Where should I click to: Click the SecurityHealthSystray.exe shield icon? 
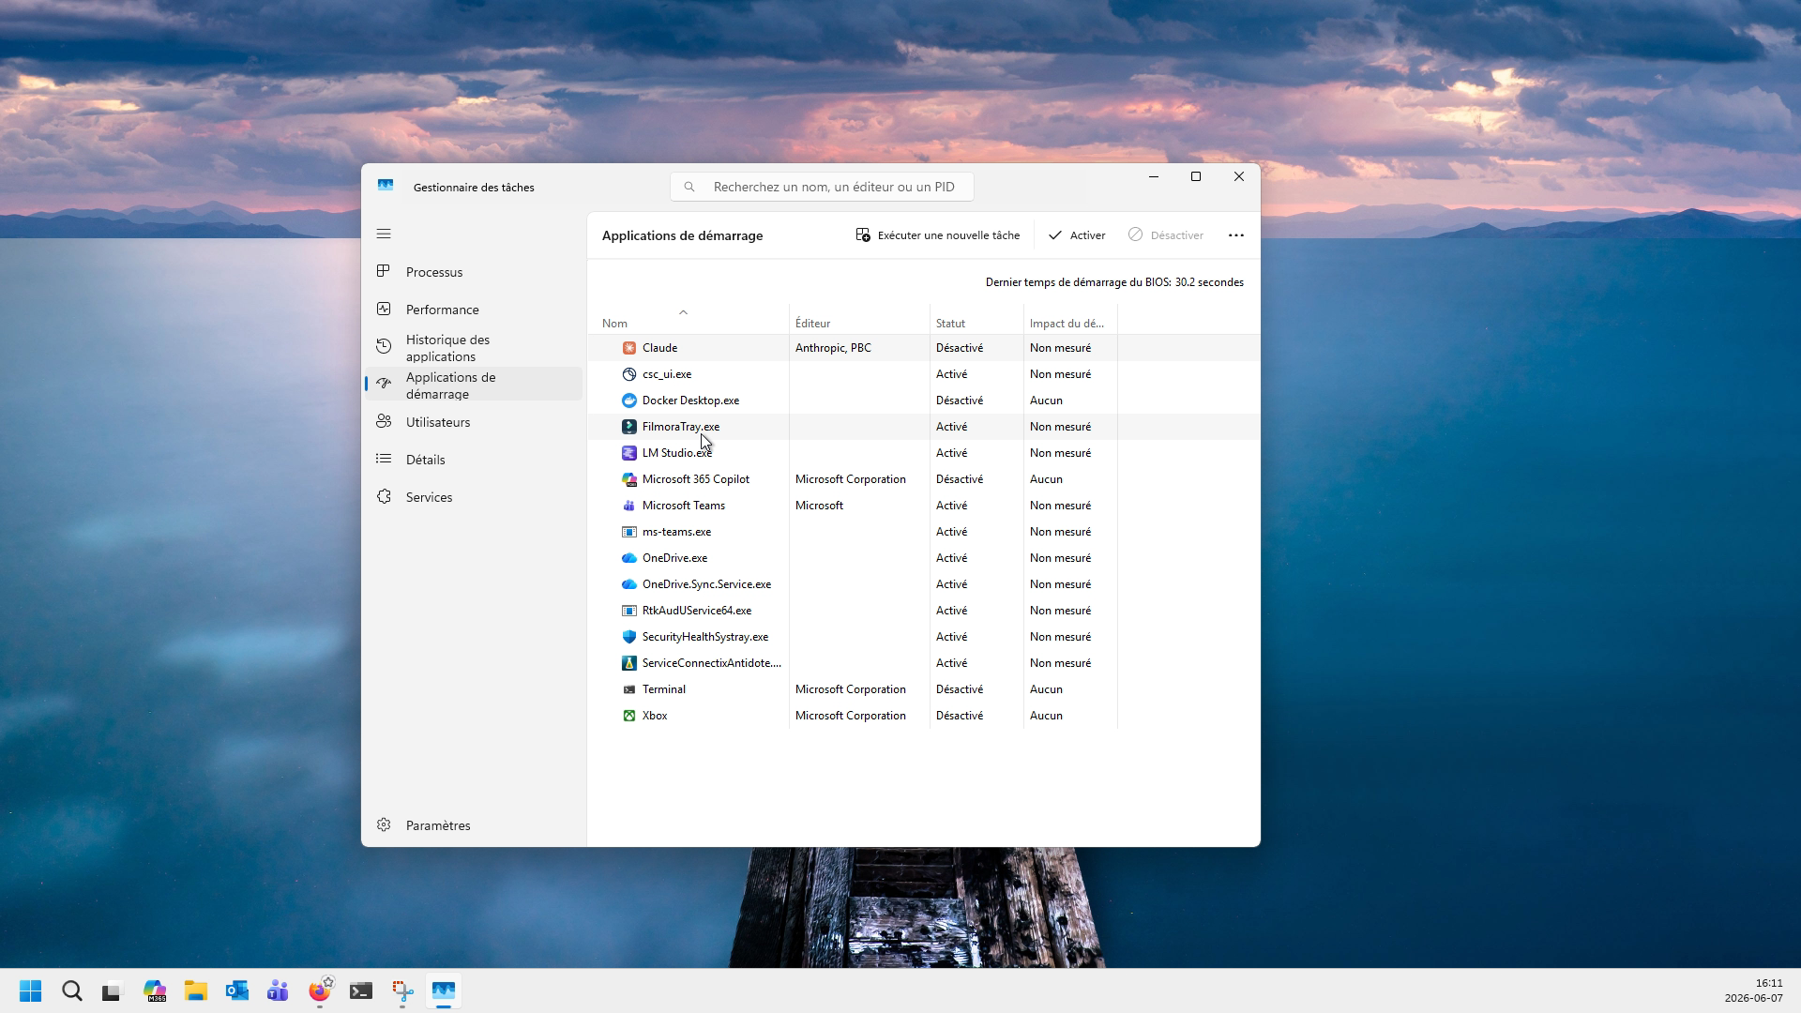[x=629, y=637]
